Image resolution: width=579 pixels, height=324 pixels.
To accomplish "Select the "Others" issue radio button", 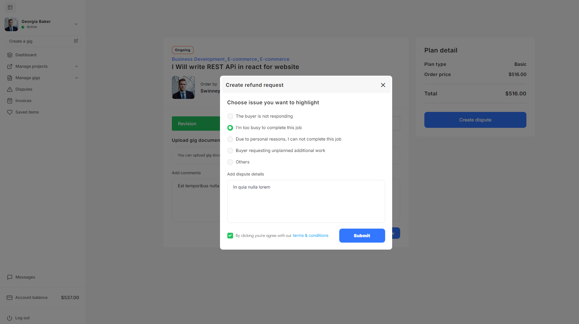I will (x=230, y=162).
